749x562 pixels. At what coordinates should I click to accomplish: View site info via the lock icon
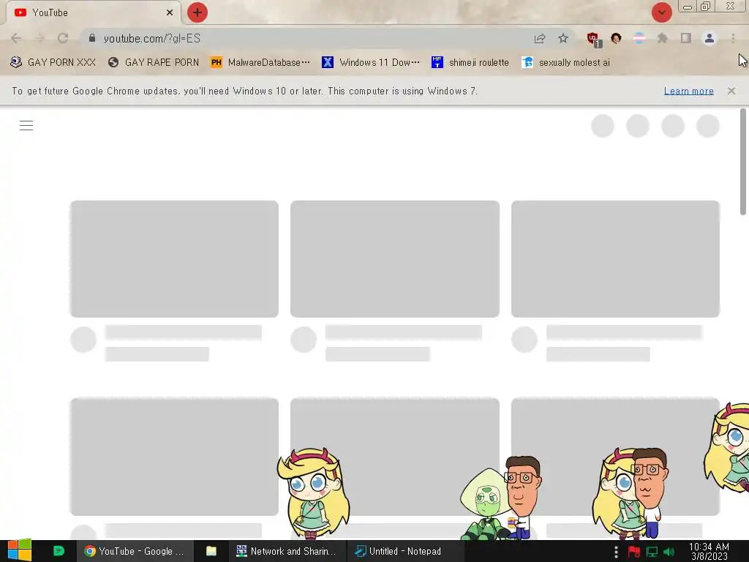(x=92, y=38)
